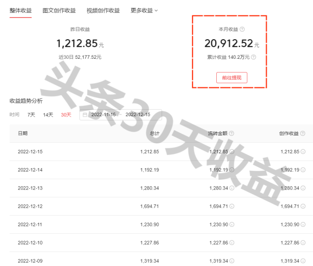Click info icon for 流转金额 on 2022-12-13
Viewport: 313px width, 266px height.
[x=232, y=188]
